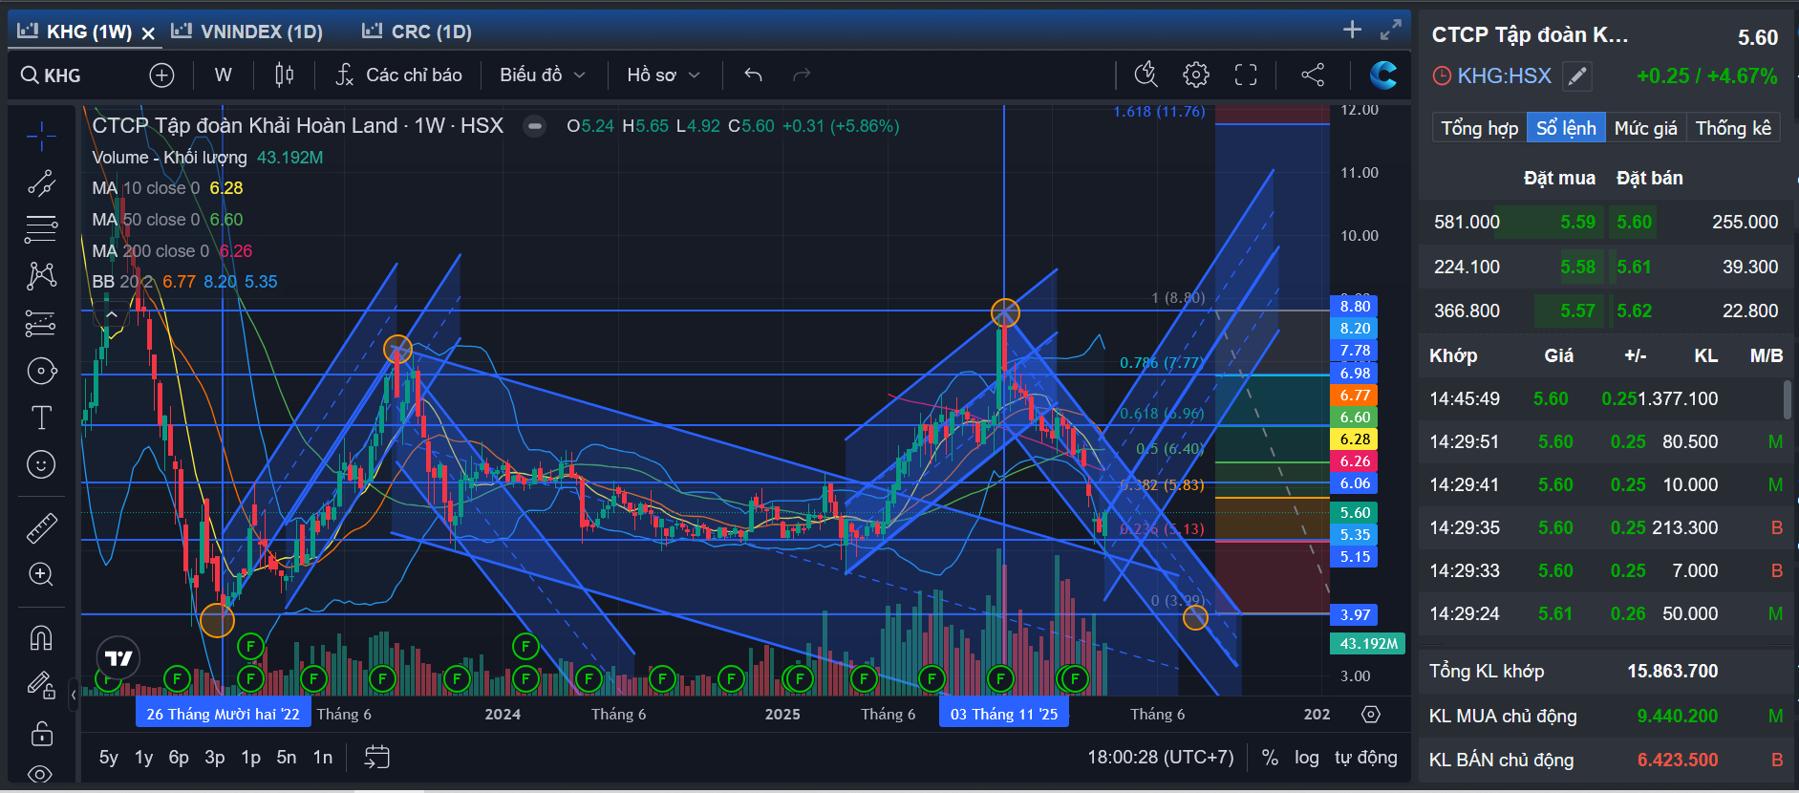
Task: Open the 'Sổ lệnh' tab
Action: 1566,128
